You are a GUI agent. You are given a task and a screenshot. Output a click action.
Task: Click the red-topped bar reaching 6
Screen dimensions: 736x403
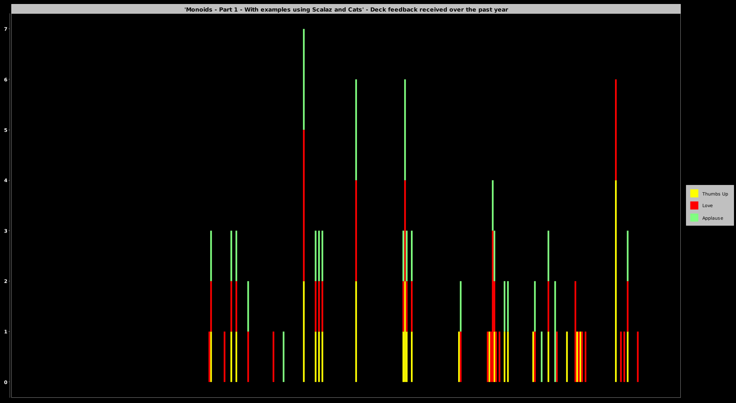tap(616, 231)
